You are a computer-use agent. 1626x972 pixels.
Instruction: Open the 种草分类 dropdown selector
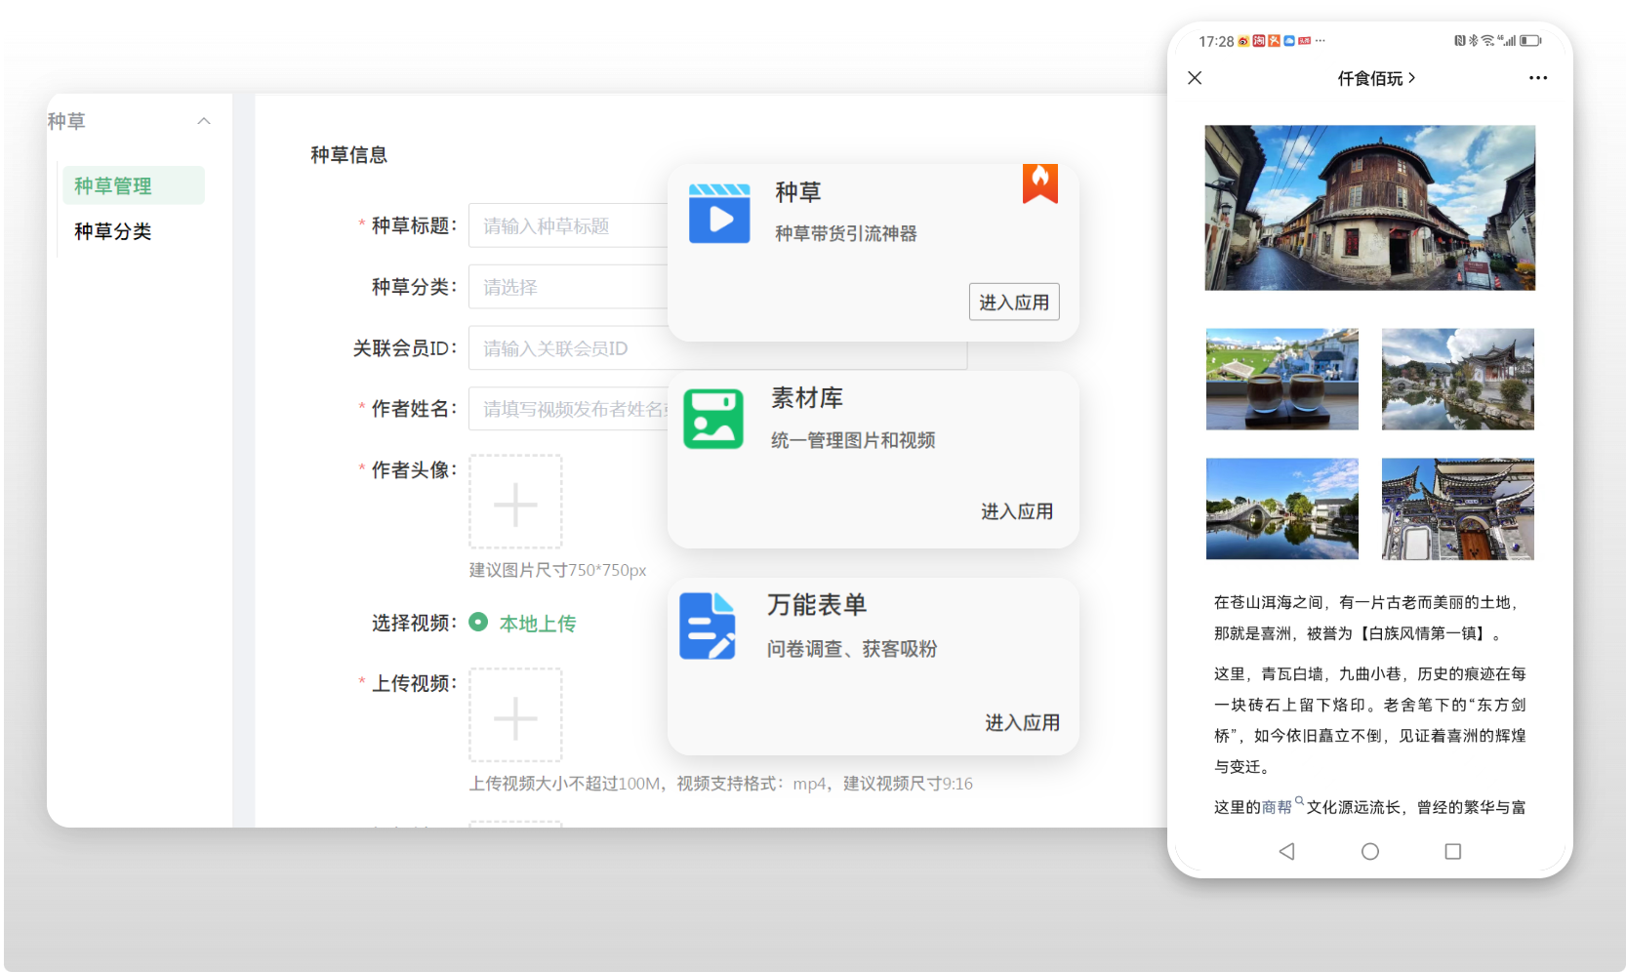point(568,287)
